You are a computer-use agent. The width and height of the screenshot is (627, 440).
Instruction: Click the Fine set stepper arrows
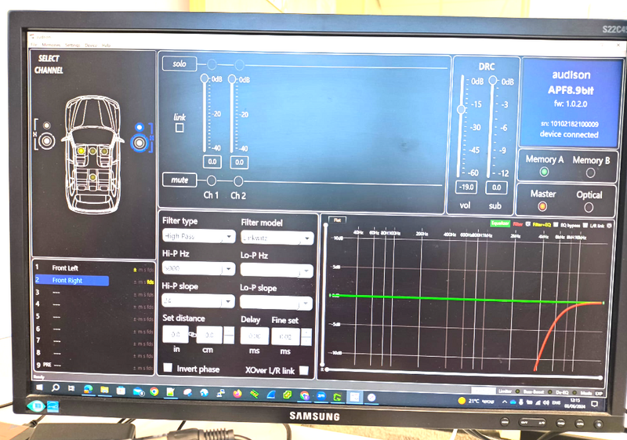click(306, 336)
